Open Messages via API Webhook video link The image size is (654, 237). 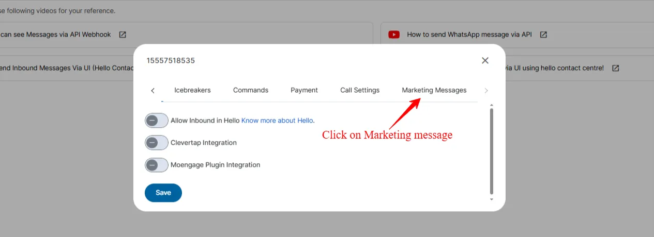[x=55, y=35]
